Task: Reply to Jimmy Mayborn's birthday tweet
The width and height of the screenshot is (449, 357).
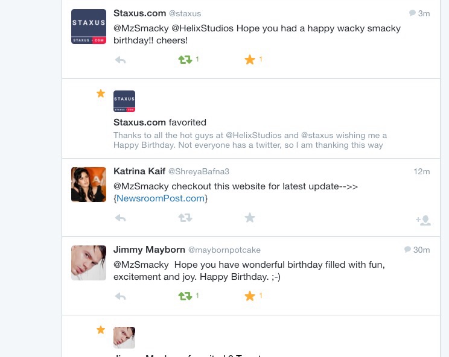Action: click(120, 296)
